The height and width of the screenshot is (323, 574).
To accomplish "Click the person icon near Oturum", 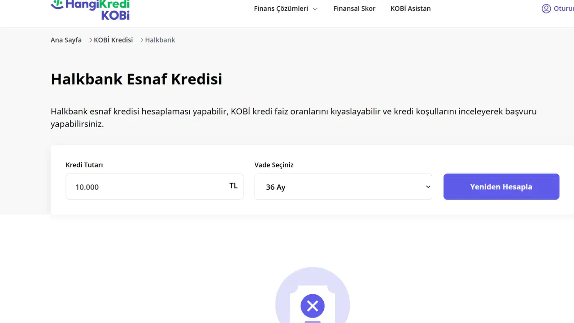I will point(546,9).
